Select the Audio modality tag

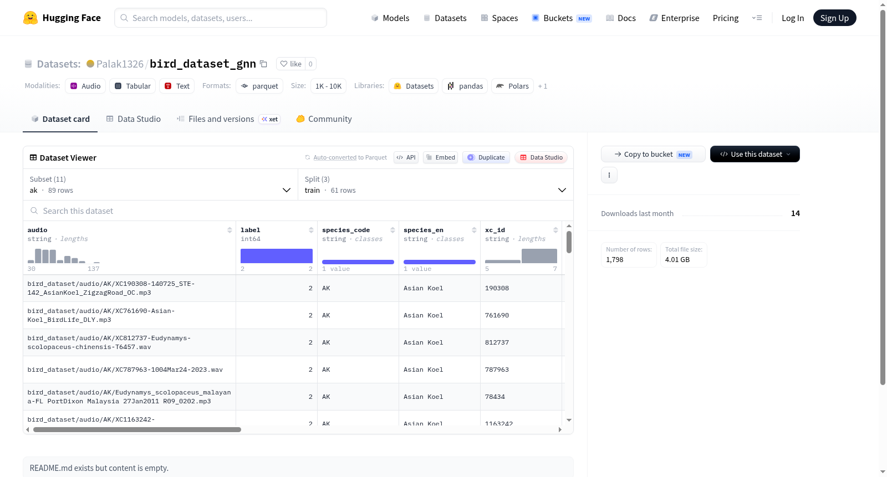click(x=85, y=86)
